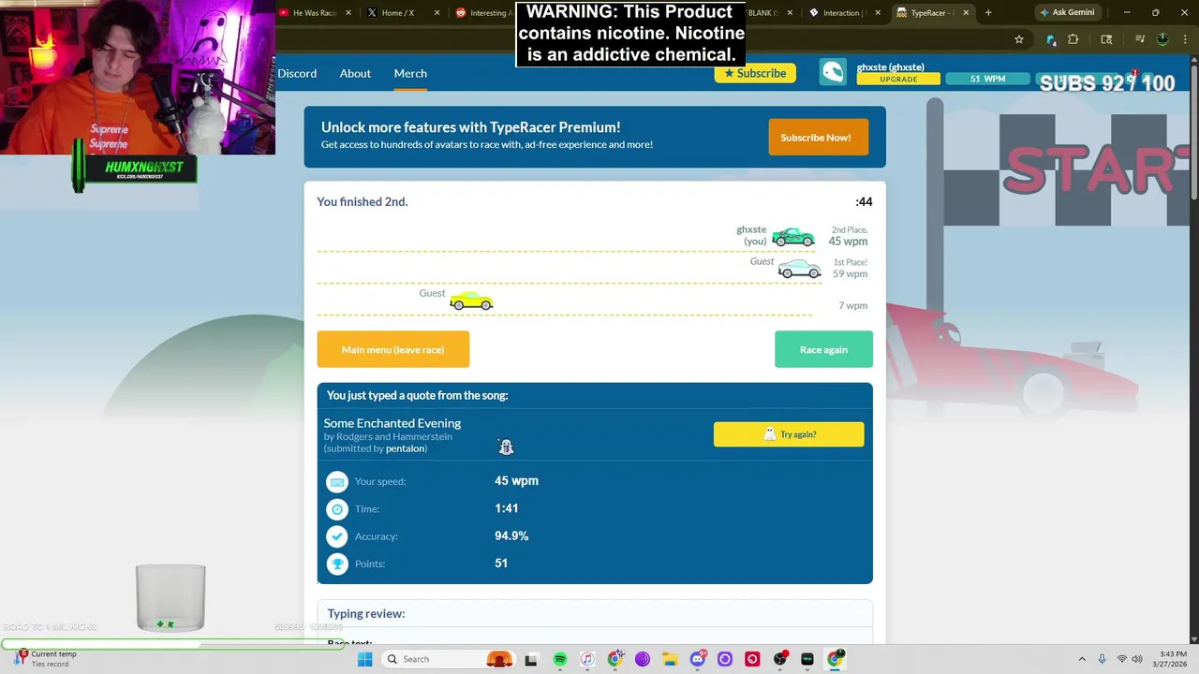Open File Explorer from taskbar

670,659
